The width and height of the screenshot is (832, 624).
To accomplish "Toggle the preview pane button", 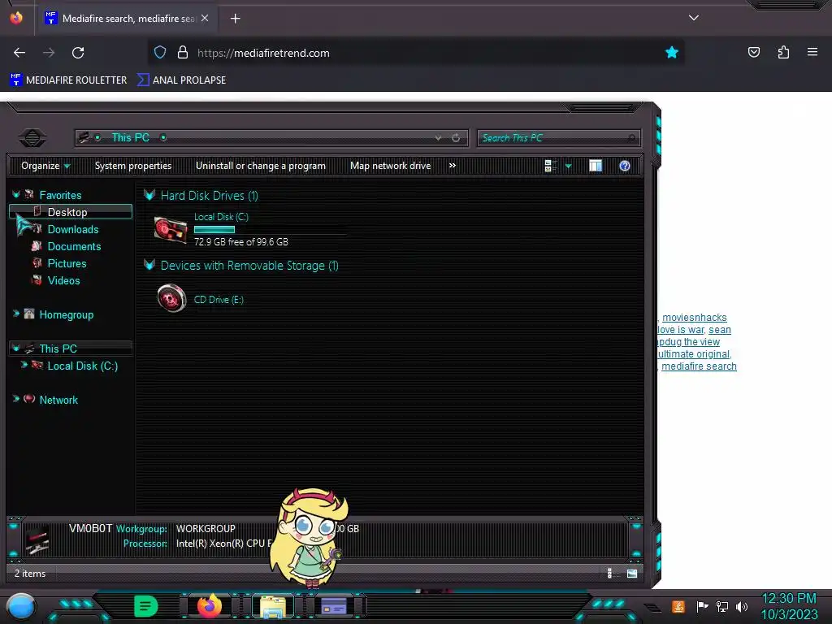I will (x=596, y=166).
